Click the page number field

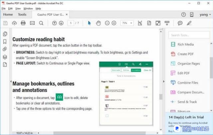pos(71,23)
